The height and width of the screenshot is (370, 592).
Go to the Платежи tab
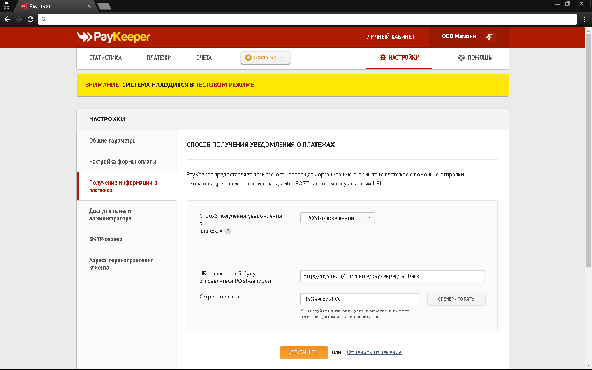tap(159, 58)
